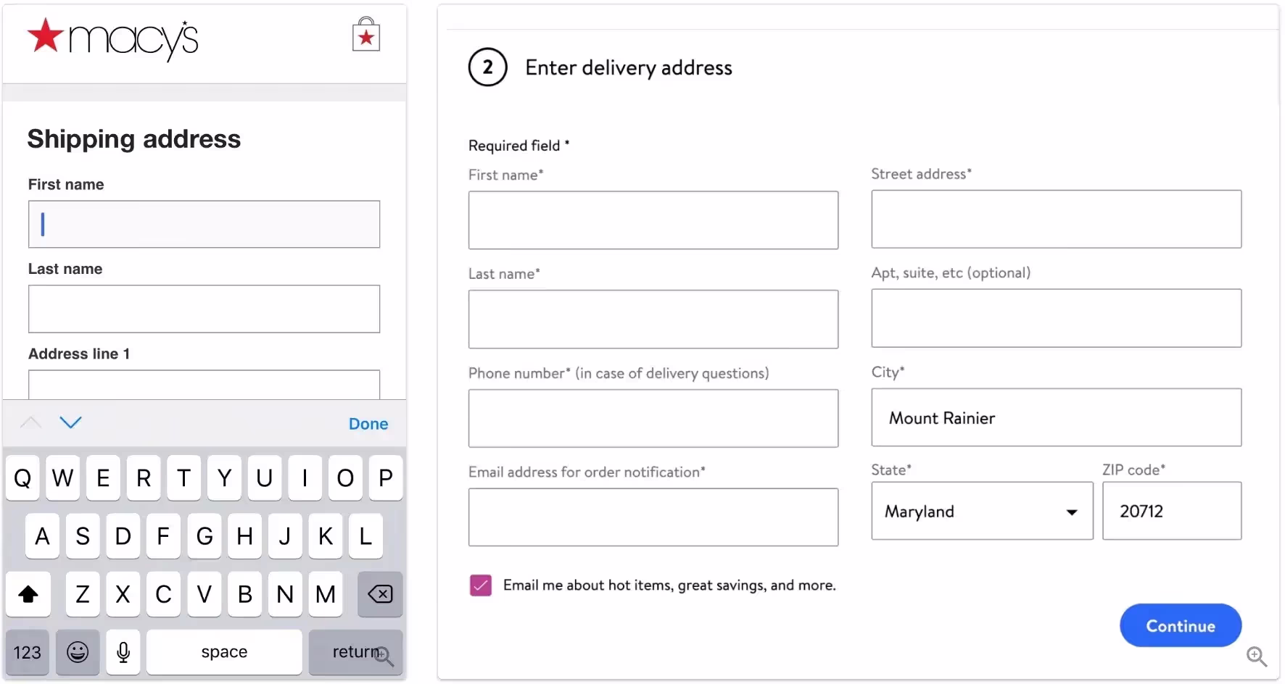Image resolution: width=1285 pixels, height=684 pixels.
Task: Click the blue Continue button
Action: pos(1180,626)
